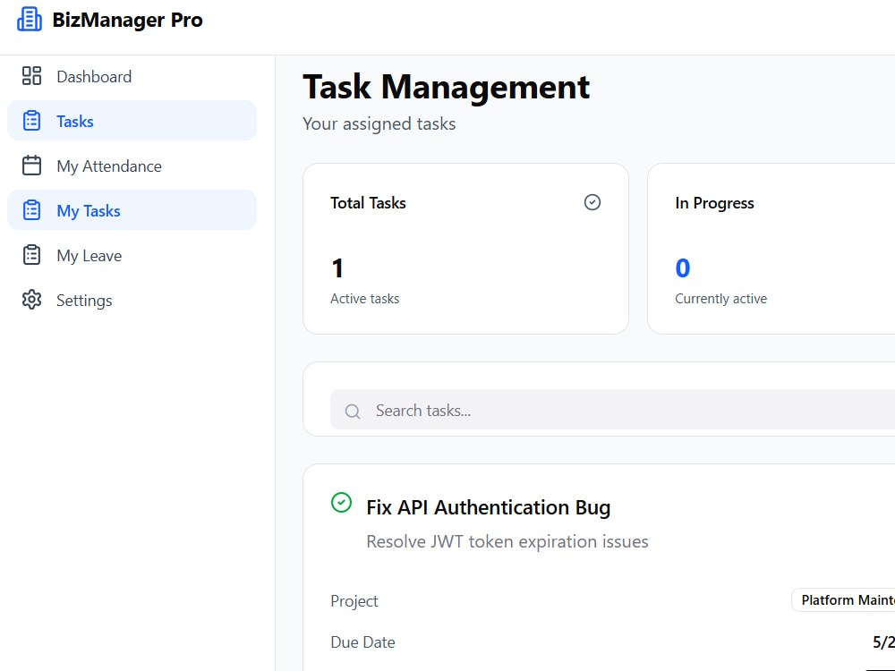Select the Total Tasks summary card
This screenshot has width=895, height=671.
tap(465, 249)
